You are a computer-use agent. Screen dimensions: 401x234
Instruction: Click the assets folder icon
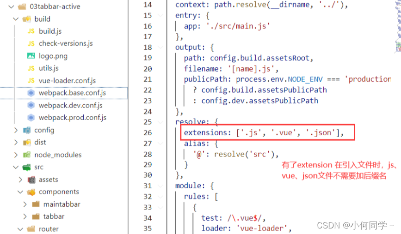pyautogui.click(x=31, y=180)
